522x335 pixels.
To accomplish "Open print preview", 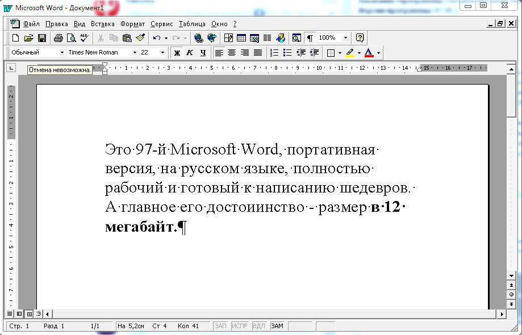I will pyautogui.click(x=71, y=38).
